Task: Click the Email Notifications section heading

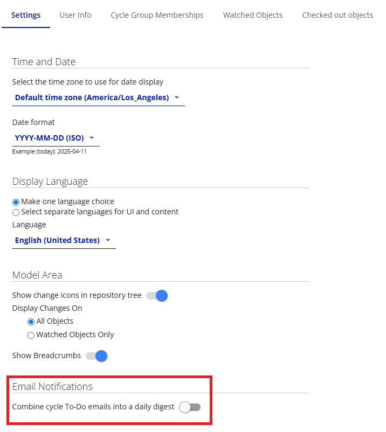Action: coord(52,387)
